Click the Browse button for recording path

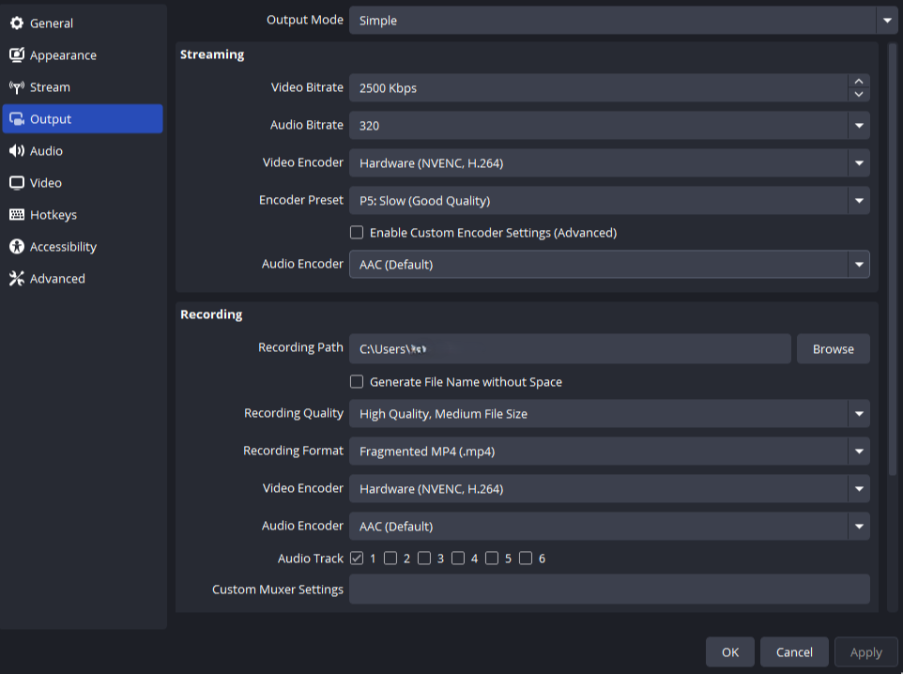833,349
